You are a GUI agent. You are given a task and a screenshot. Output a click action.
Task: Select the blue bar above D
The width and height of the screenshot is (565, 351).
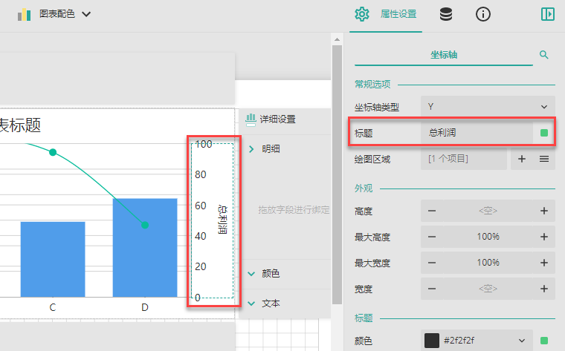(x=145, y=248)
